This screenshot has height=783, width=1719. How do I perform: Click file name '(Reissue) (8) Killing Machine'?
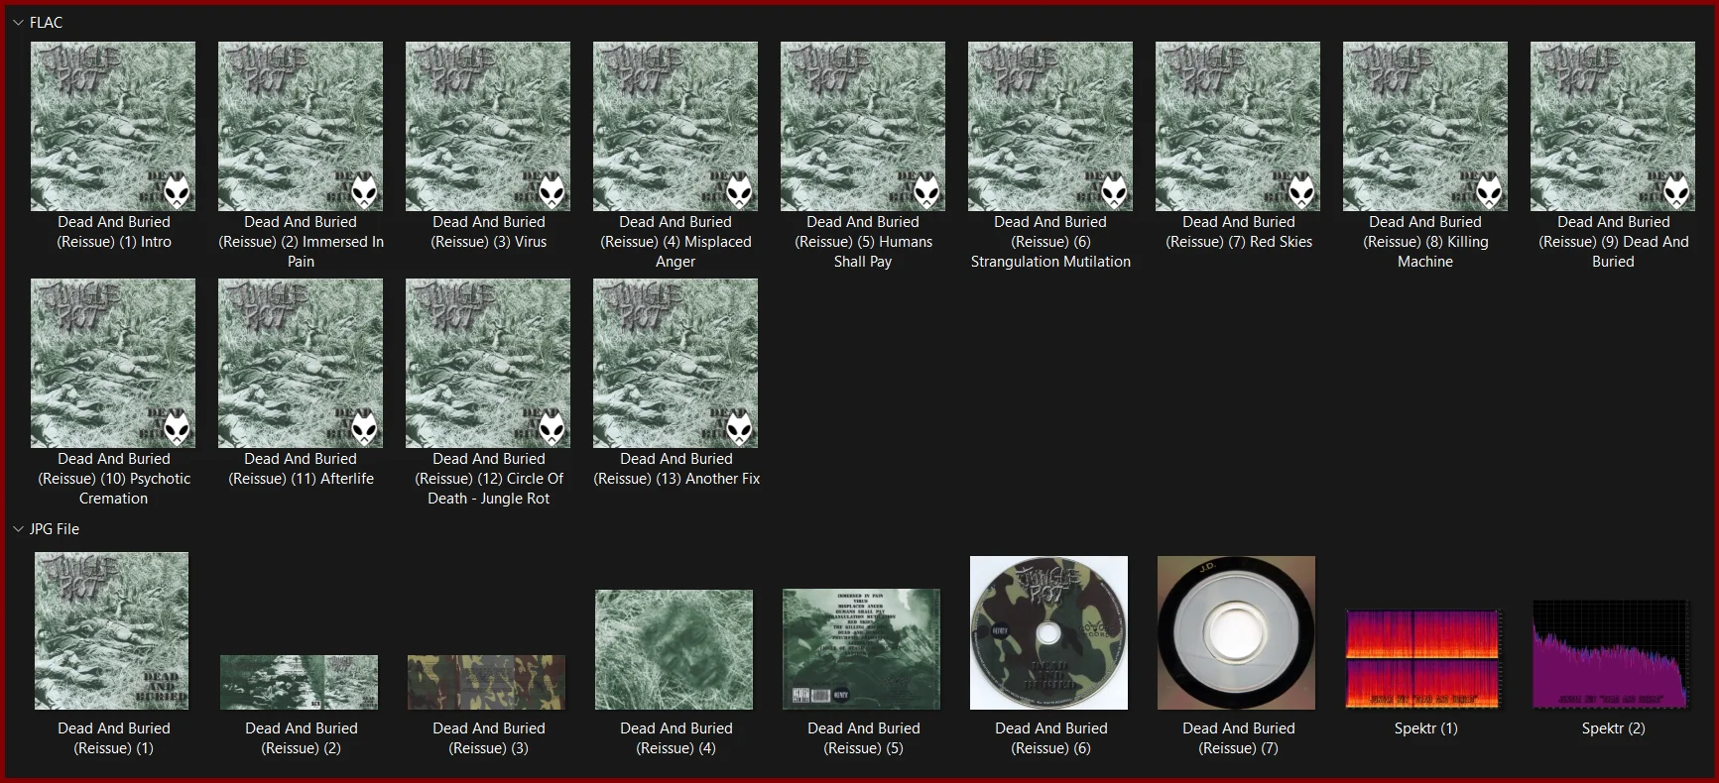1425,242
